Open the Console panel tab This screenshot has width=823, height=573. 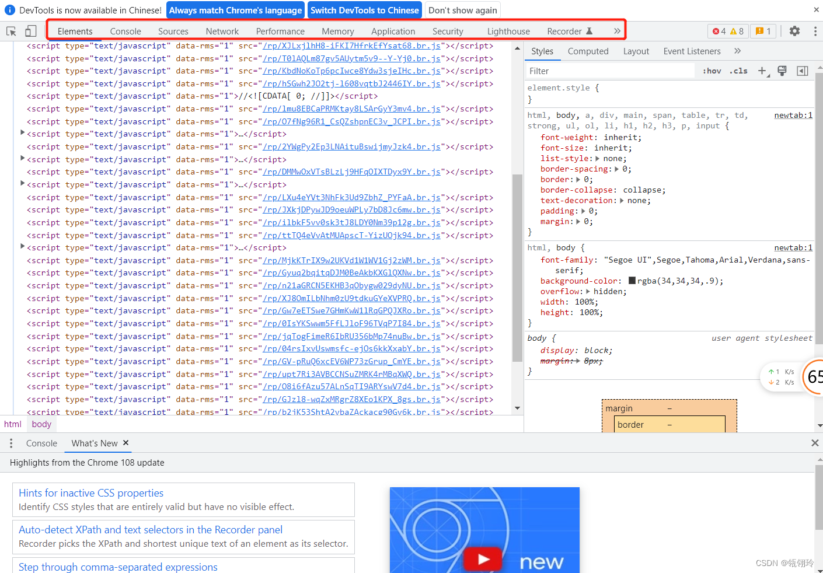click(x=125, y=32)
